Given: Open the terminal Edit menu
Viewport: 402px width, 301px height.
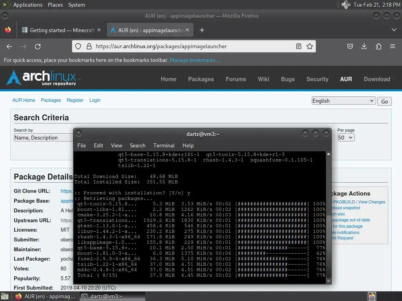Looking at the screenshot, I should 99,145.
